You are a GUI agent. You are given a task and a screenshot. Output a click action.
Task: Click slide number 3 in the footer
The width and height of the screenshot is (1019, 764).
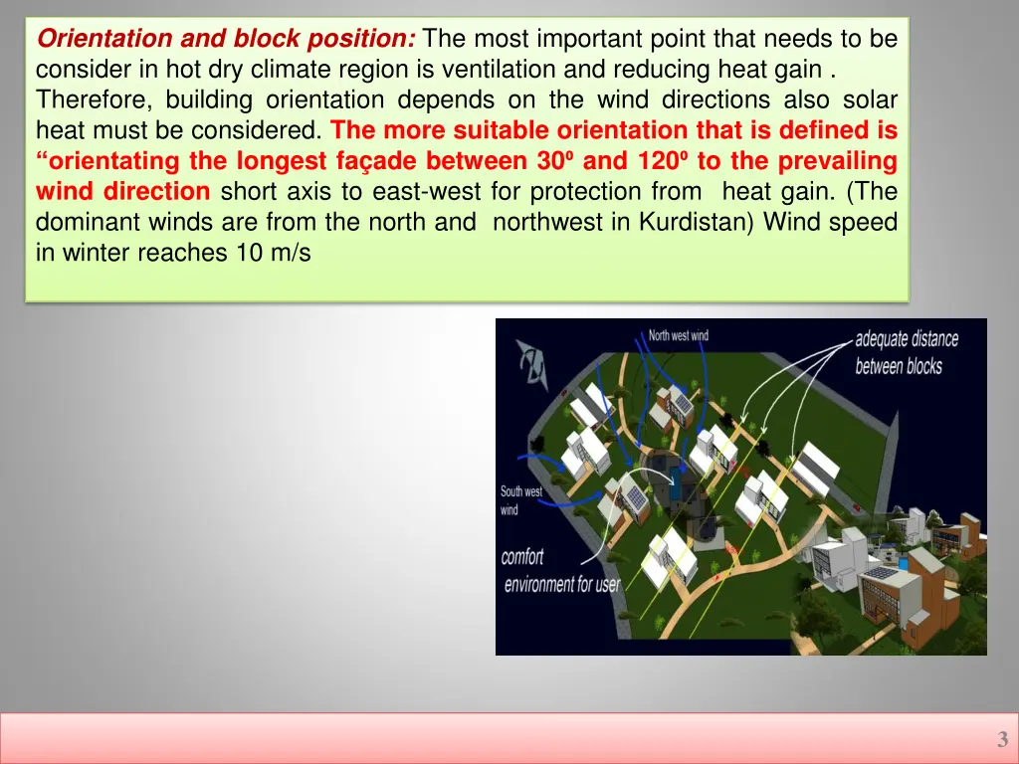[x=1002, y=739]
